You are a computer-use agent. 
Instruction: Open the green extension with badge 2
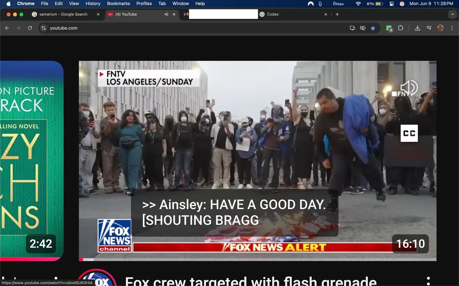click(x=389, y=28)
